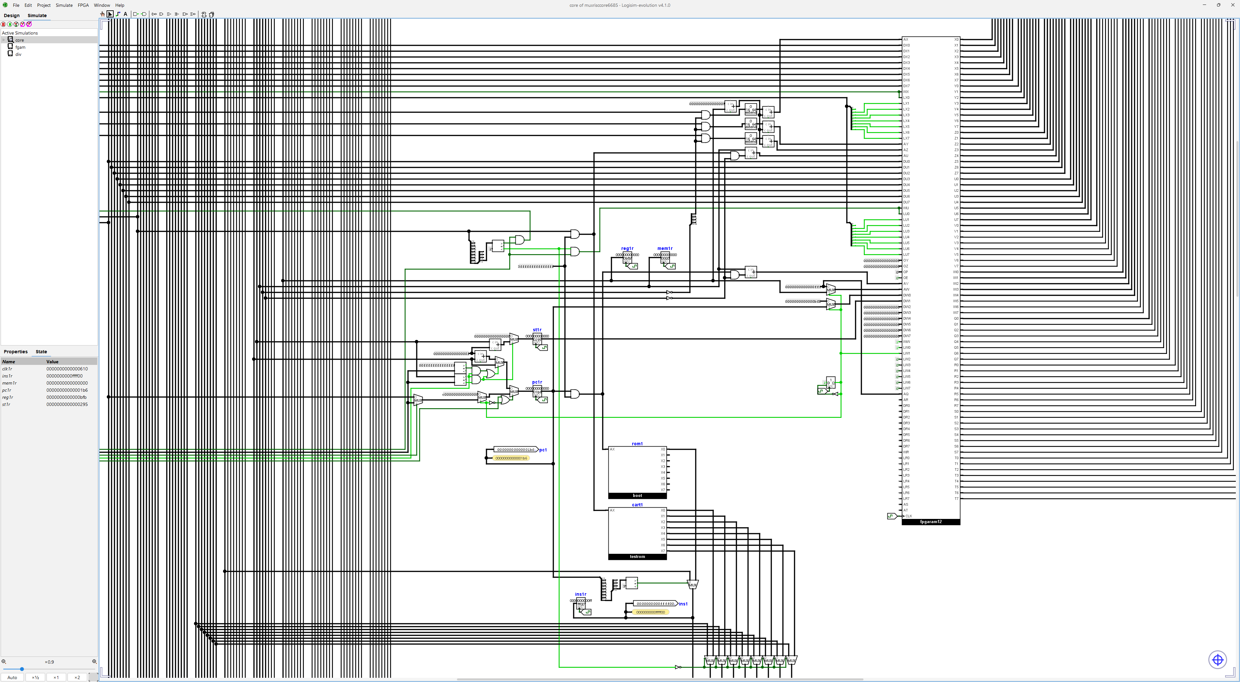
Task: Click the reg1r row in State table
Action: pos(49,398)
